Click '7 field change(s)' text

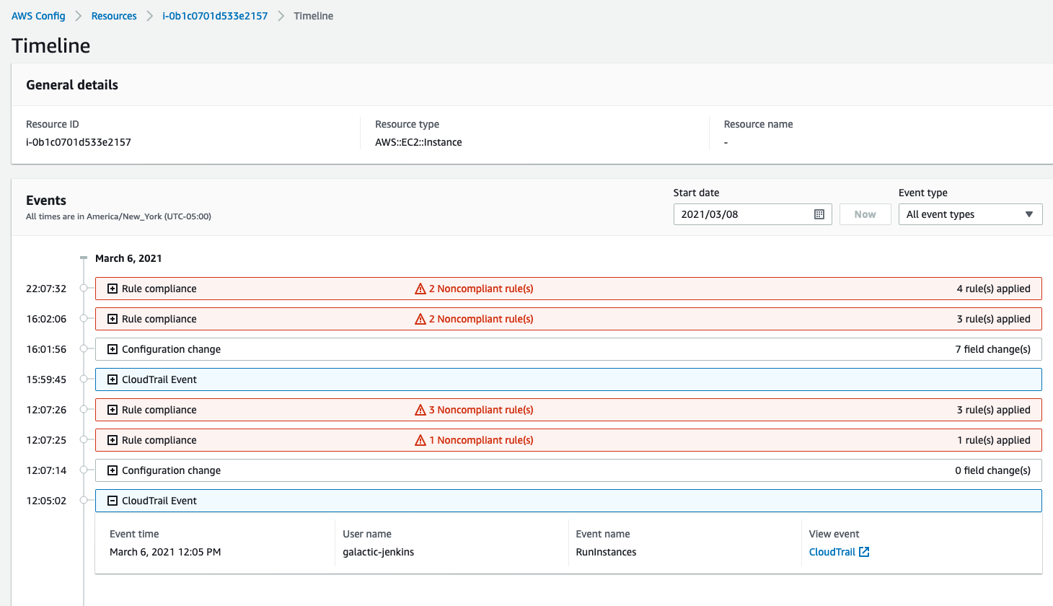tap(992, 349)
